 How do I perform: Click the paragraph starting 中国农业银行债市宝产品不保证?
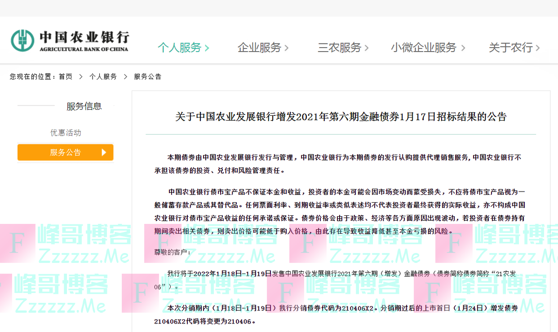[340, 211]
